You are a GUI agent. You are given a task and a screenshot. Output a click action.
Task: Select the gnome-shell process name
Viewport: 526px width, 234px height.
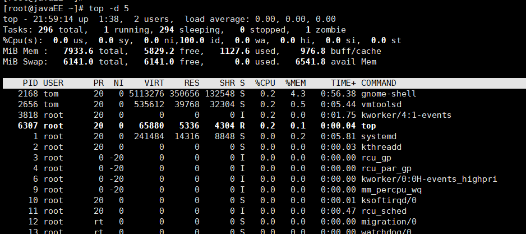pyautogui.click(x=389, y=94)
